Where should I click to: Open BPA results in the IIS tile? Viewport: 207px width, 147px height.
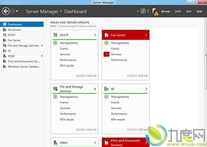click(x=118, y=120)
